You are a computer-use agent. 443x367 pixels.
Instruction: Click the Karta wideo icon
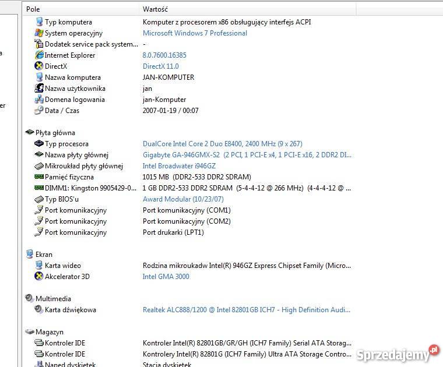click(x=39, y=266)
